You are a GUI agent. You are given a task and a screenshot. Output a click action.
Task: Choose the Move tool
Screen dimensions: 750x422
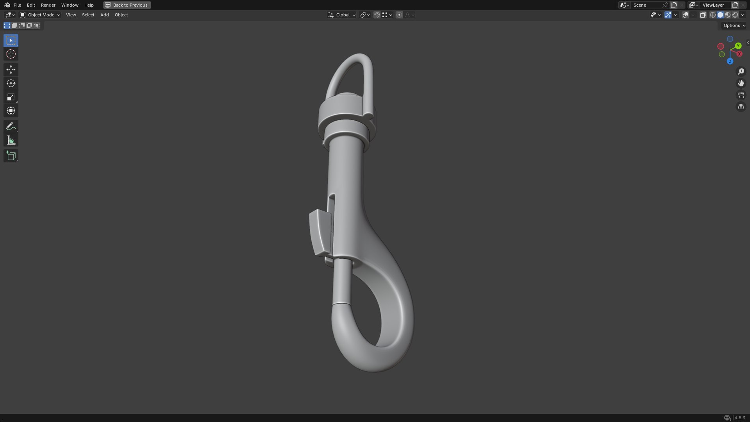11,70
